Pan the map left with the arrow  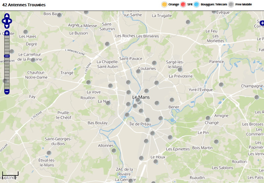tap(3, 21)
